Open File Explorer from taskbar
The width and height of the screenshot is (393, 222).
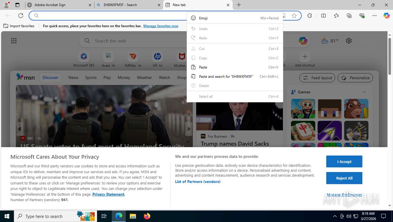133,216
